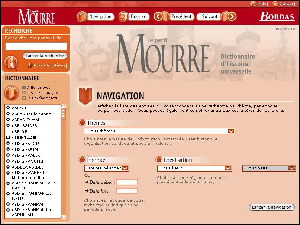Open the ABD el-MOUMIN entry
The height and width of the screenshot is (225, 300).
(x=28, y=161)
